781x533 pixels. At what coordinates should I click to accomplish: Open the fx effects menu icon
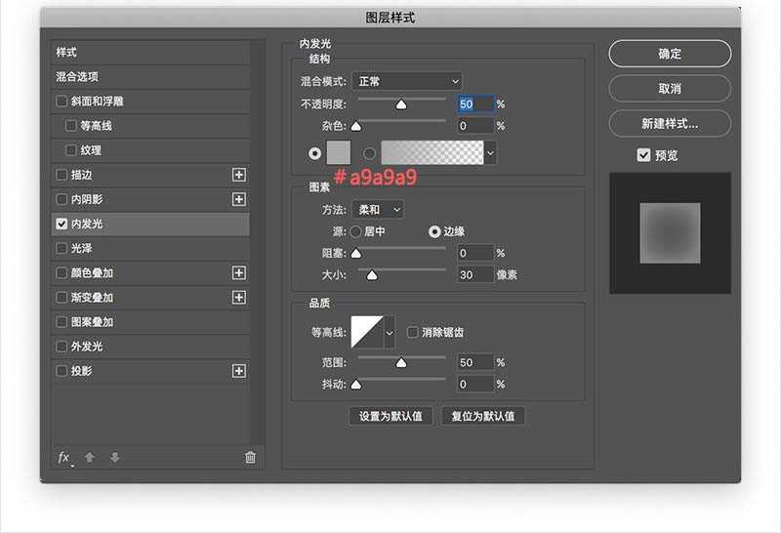point(64,457)
